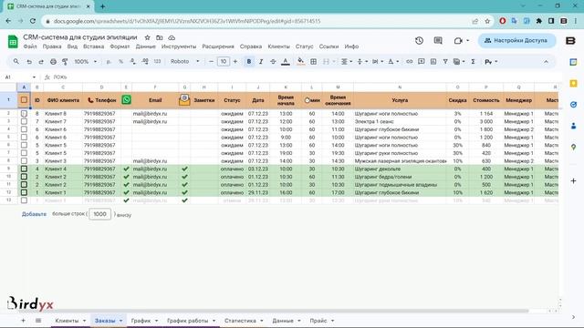Undo the last action
The image size is (584, 328).
pos(29,62)
